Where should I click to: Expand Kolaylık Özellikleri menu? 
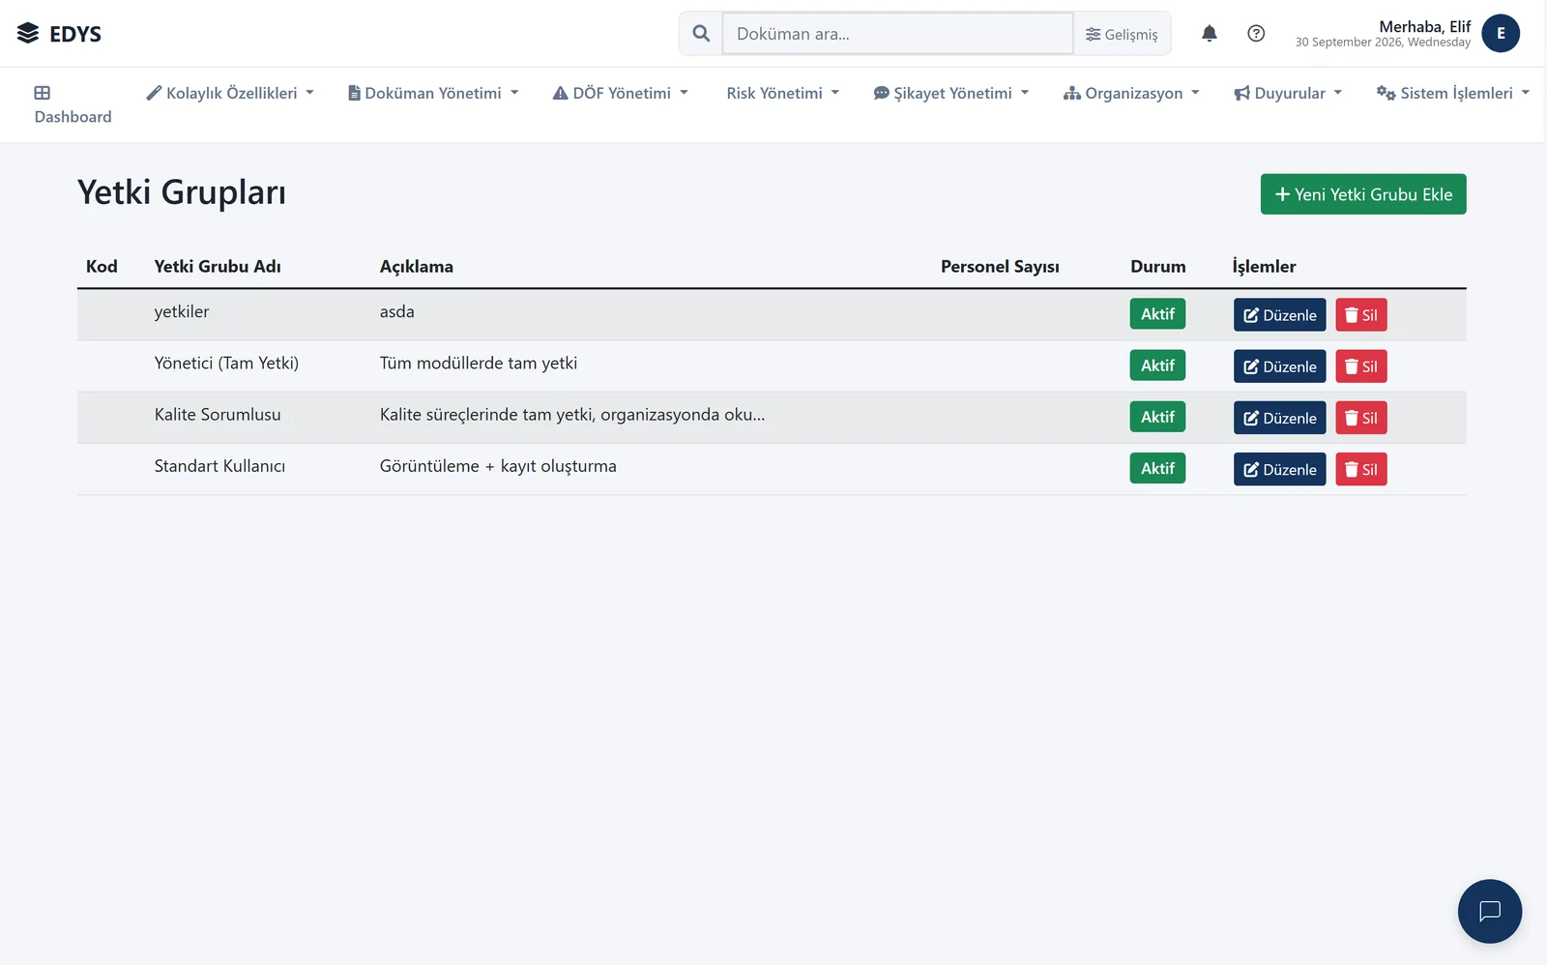tap(230, 93)
